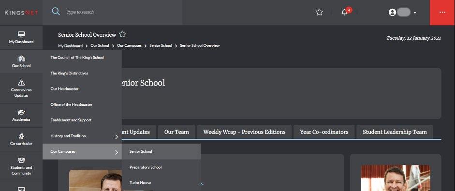Open Academics graduation cap icon
The image size is (455, 191).
click(21, 112)
